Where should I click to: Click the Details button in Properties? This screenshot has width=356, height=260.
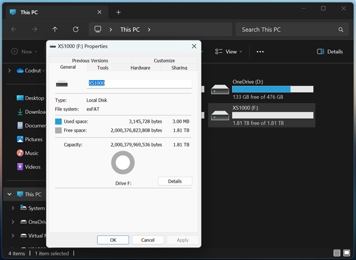pyautogui.click(x=175, y=181)
